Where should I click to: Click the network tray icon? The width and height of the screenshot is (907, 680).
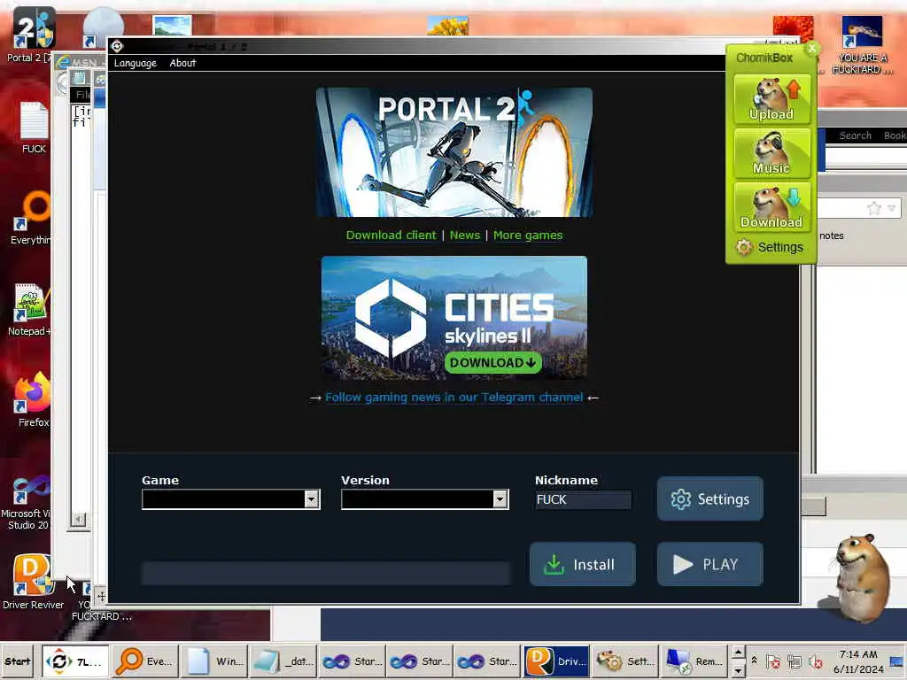click(x=795, y=662)
